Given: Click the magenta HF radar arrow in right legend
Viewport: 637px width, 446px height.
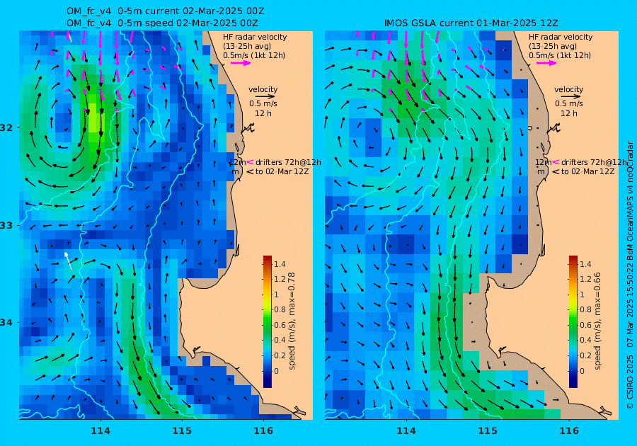Looking at the screenshot, I should (x=546, y=63).
